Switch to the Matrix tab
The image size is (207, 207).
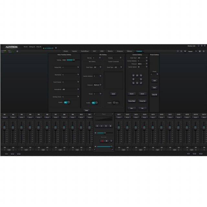[x=110, y=51]
